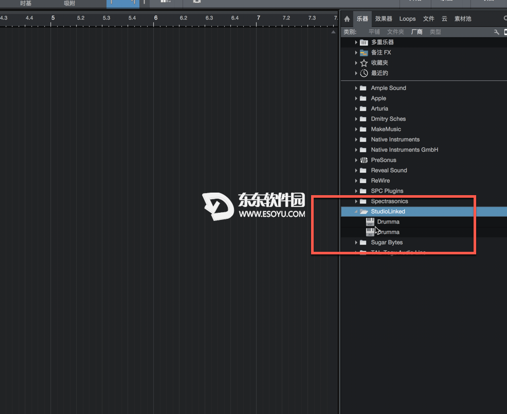
Task: Select the Reveal Sound text label
Action: (x=389, y=170)
